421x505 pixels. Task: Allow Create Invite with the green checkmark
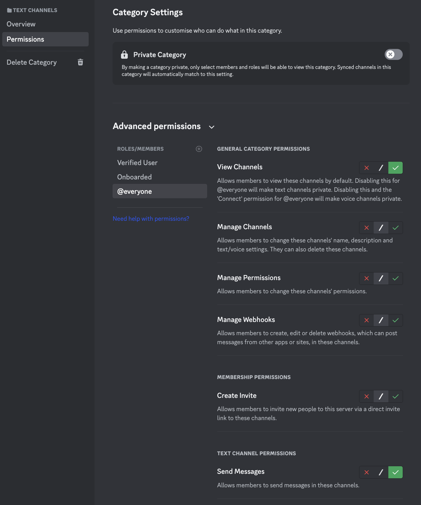pyautogui.click(x=395, y=396)
